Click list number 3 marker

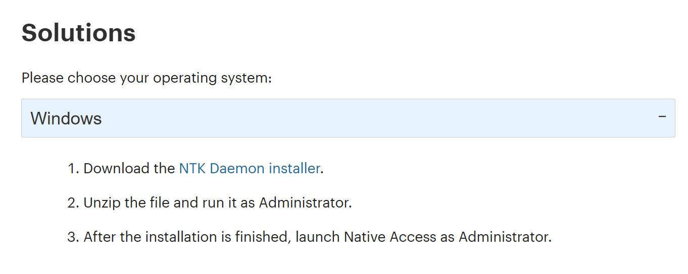click(73, 237)
